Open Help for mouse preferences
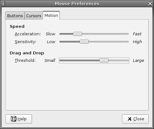 [19, 119]
